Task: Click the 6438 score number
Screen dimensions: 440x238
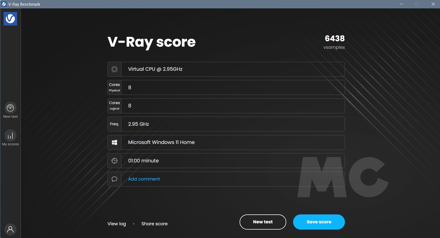Action: coord(335,38)
